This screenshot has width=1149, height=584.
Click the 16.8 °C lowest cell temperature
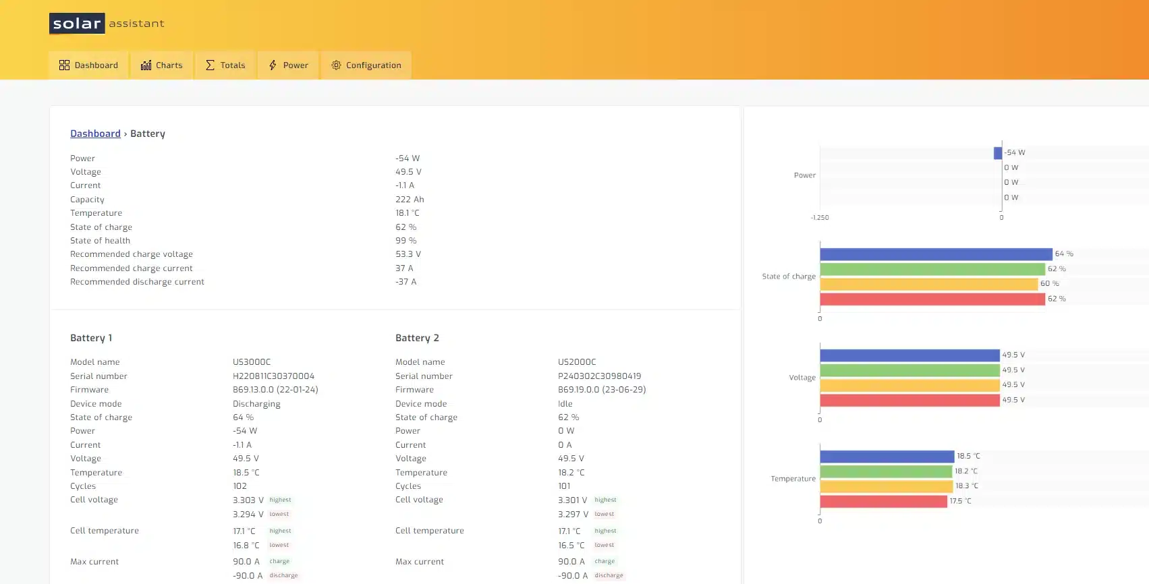coord(246,546)
